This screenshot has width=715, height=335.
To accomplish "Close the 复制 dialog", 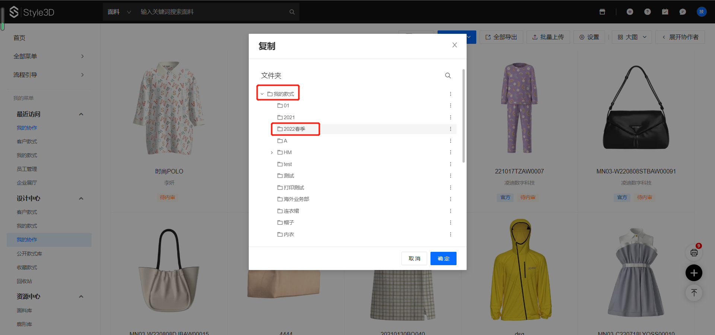I will pyautogui.click(x=455, y=45).
